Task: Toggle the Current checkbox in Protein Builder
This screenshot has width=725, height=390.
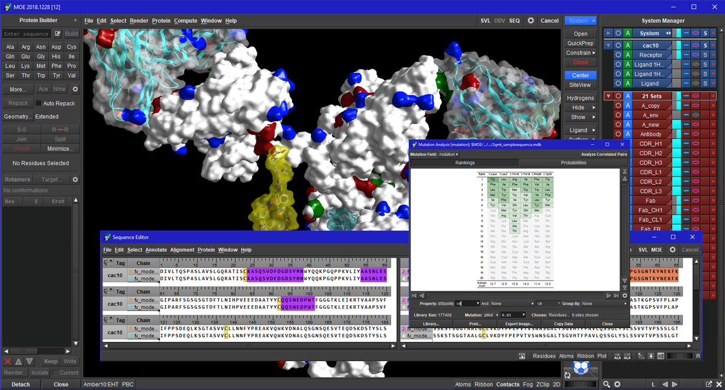Action: tap(55, 372)
